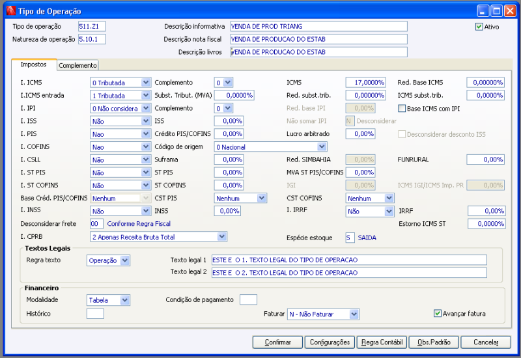Open the I. ICMS dropdown
This screenshot has height=358, width=521.
pyautogui.click(x=146, y=83)
